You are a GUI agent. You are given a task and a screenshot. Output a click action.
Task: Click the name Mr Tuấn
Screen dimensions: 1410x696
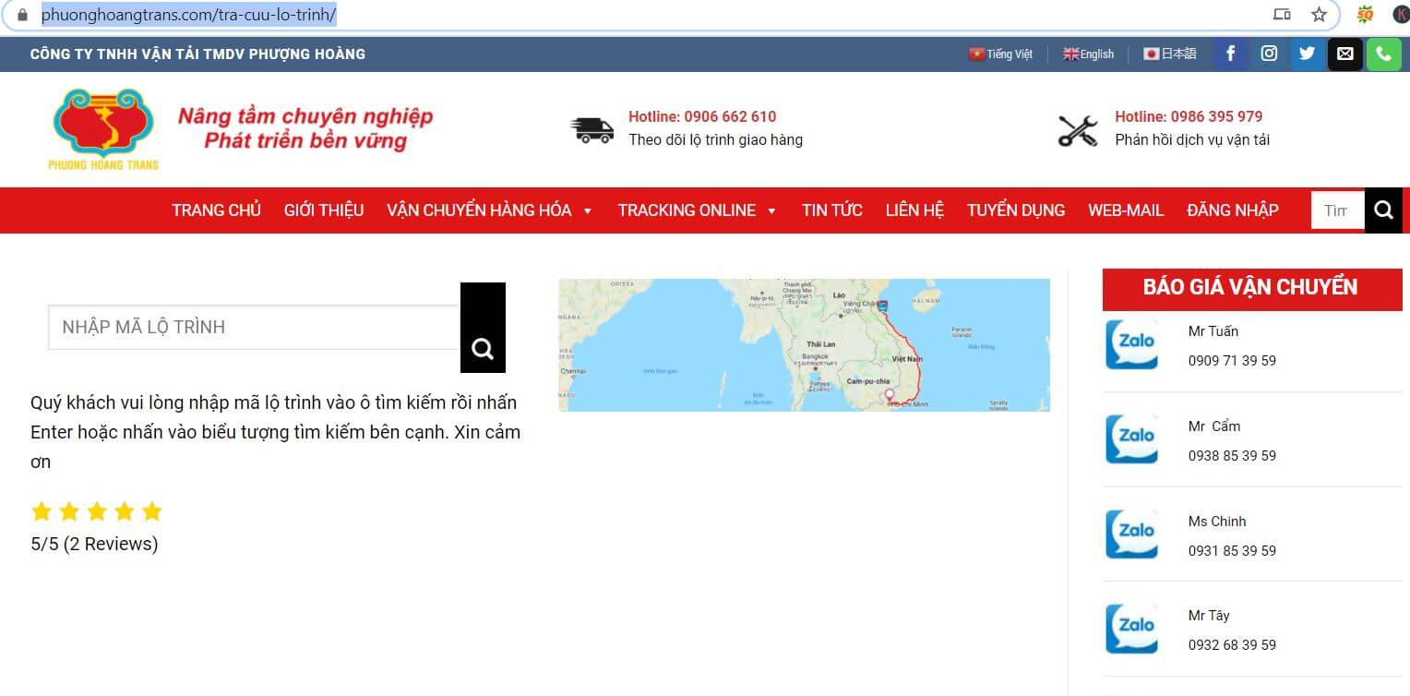point(1213,331)
